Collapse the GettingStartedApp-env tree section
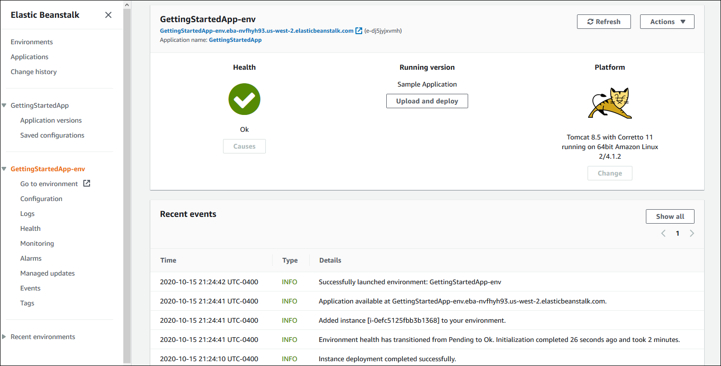This screenshot has width=721, height=366. pyautogui.click(x=5, y=169)
